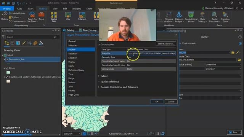
Task: Switch to the View ribbon tab
Action: point(55,9)
